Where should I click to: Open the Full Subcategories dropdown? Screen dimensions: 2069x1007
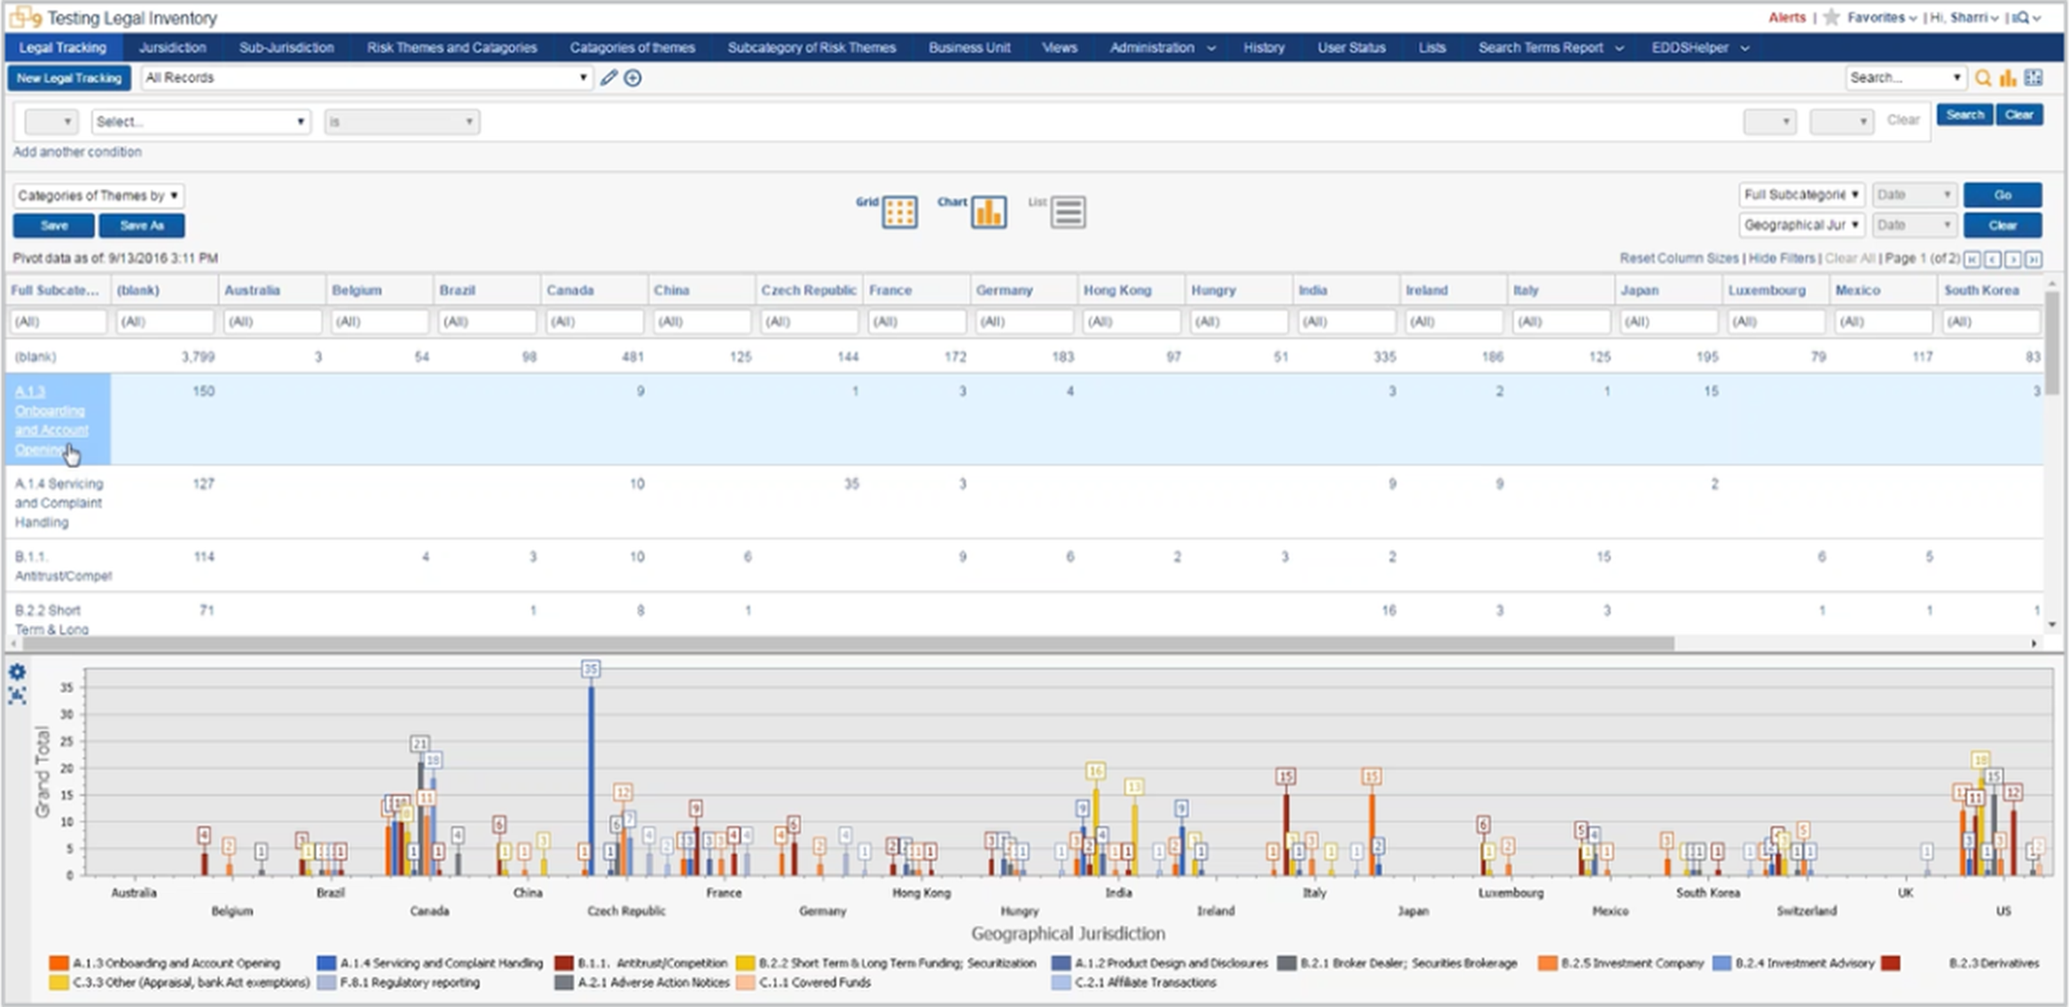click(1800, 194)
